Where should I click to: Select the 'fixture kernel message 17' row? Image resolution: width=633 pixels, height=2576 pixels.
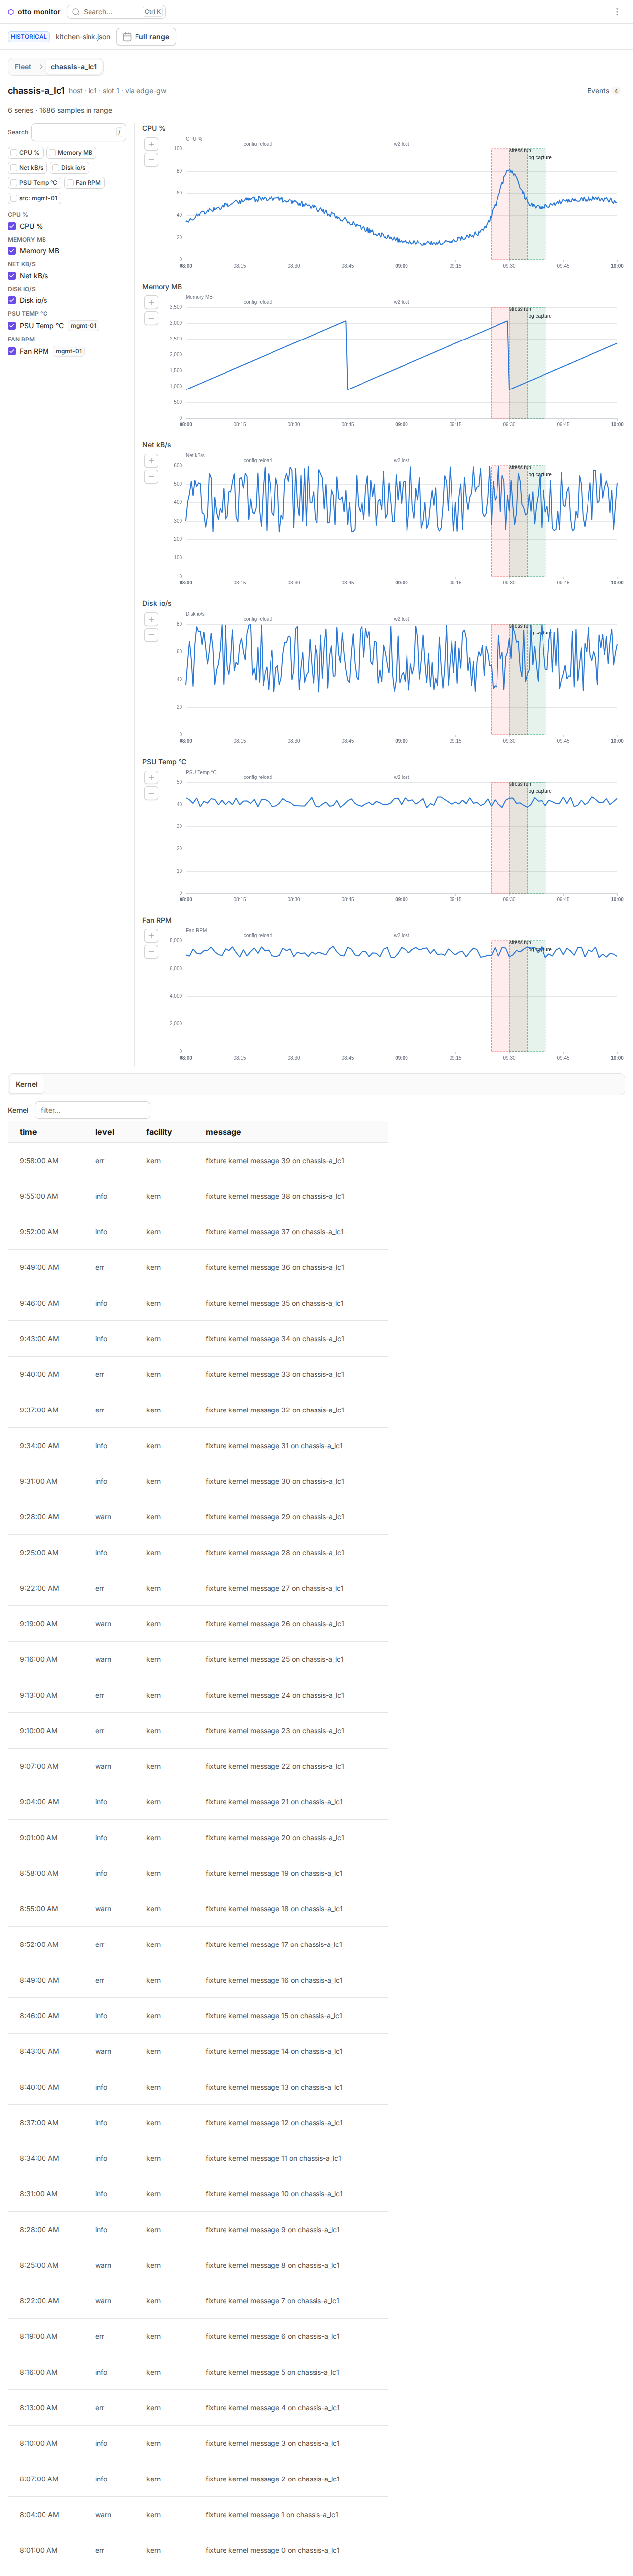pos(198,1945)
